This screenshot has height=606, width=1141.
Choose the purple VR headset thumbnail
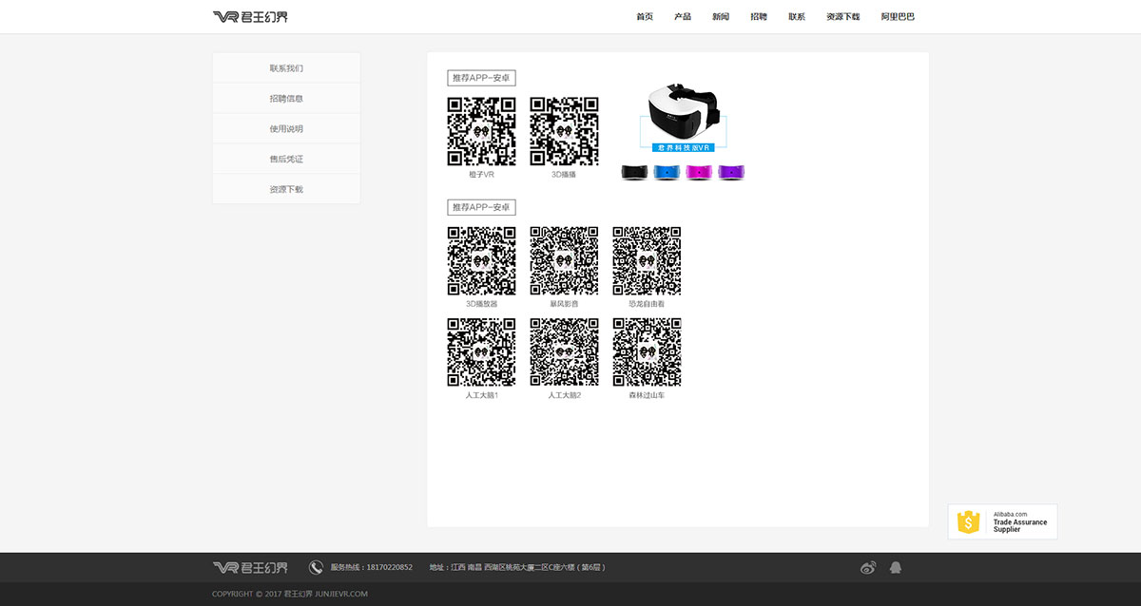click(x=731, y=172)
